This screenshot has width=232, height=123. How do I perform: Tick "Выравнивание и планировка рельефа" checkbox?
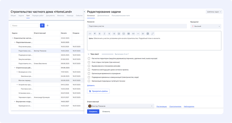[x=89, y=66]
